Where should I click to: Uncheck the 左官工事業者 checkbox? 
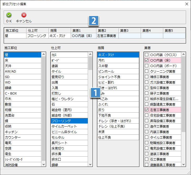[x=147, y=110]
